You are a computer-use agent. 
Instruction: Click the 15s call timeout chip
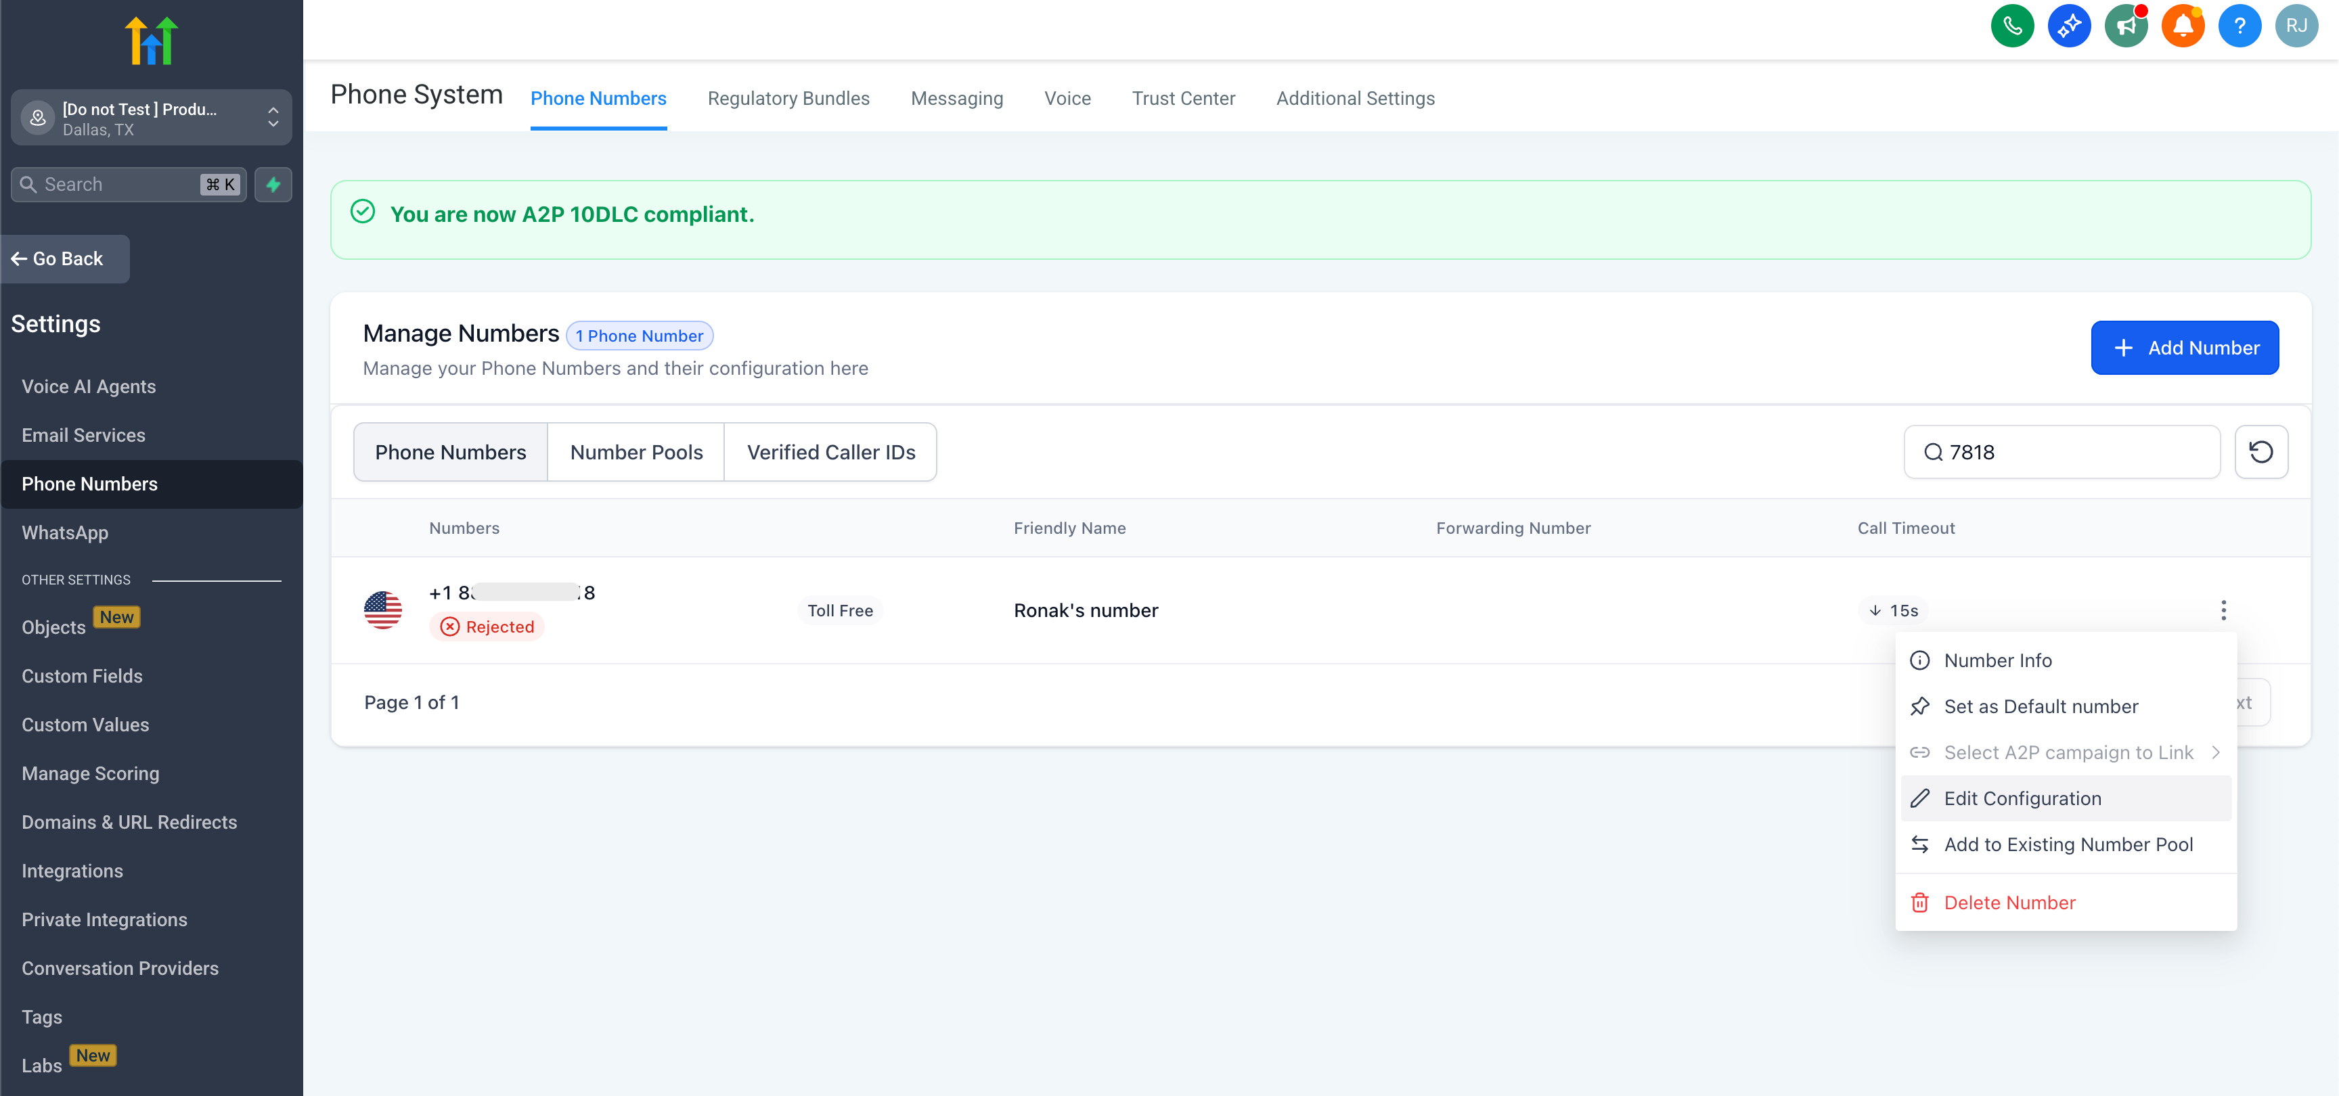[x=1893, y=611]
